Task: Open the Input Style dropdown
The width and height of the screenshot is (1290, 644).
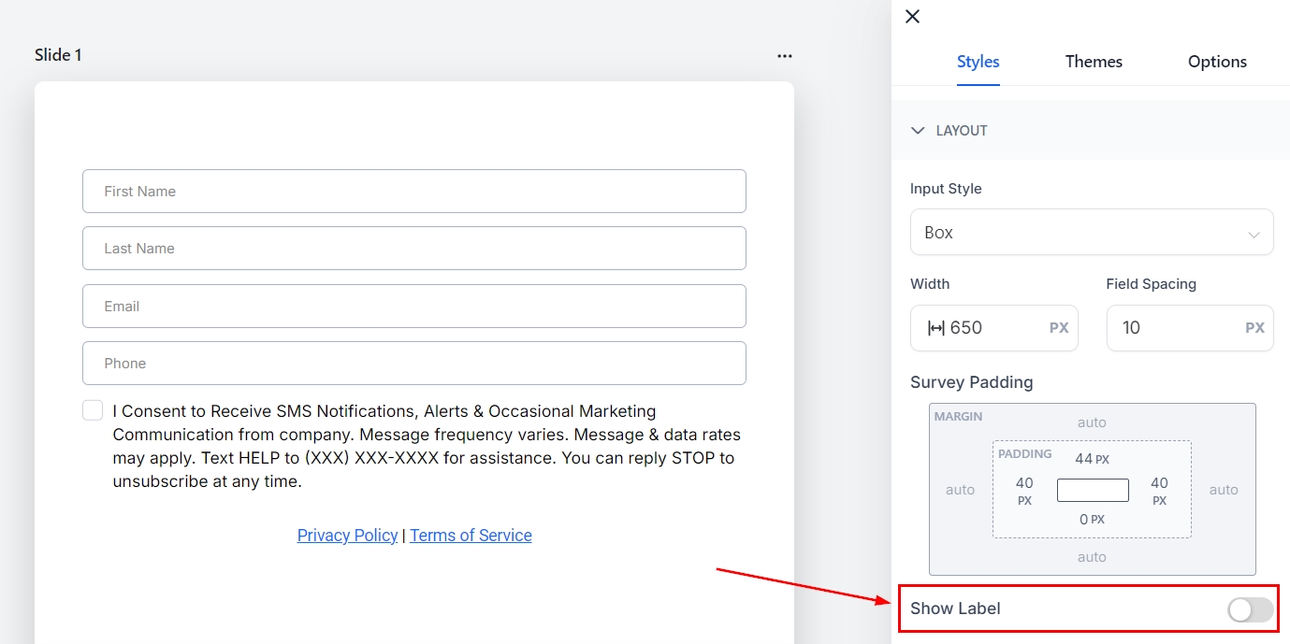Action: pyautogui.click(x=1091, y=233)
